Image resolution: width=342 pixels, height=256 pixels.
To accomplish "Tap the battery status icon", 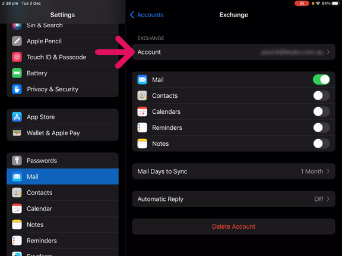I will pos(335,4).
